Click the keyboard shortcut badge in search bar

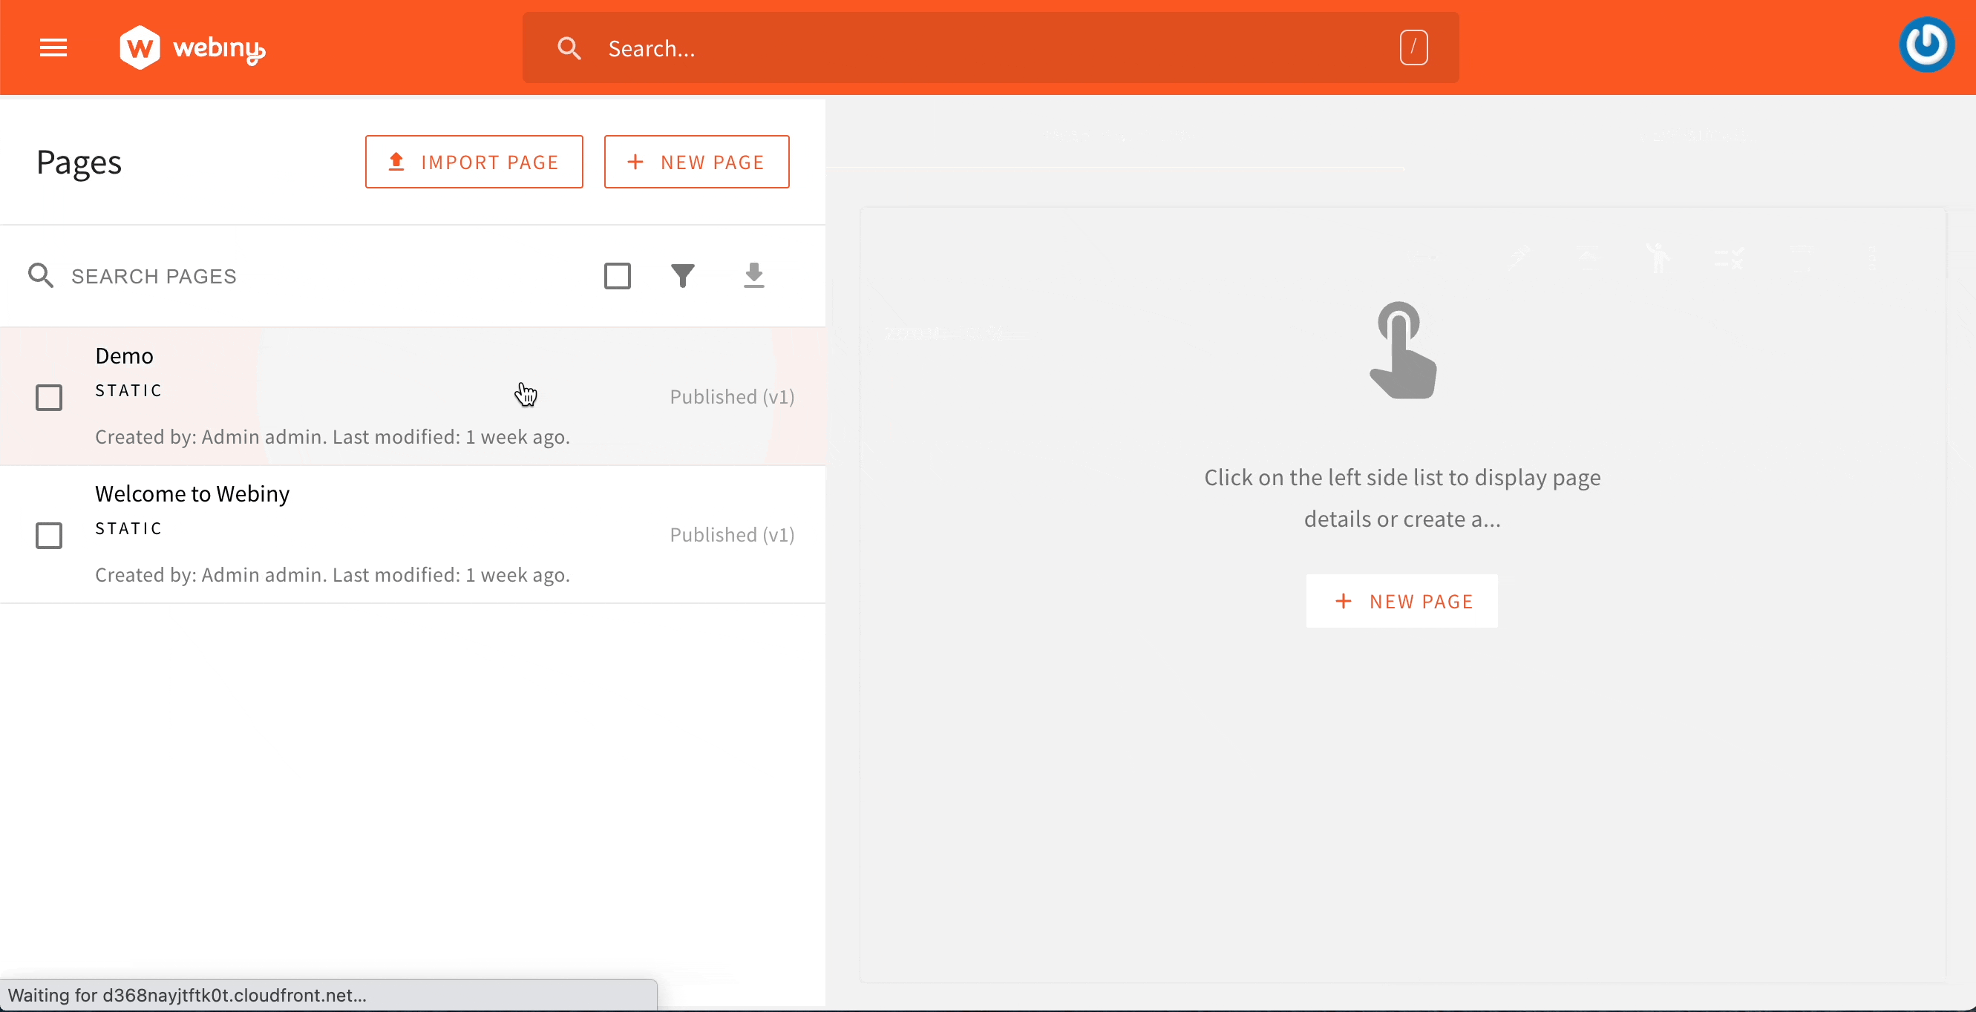(1413, 47)
